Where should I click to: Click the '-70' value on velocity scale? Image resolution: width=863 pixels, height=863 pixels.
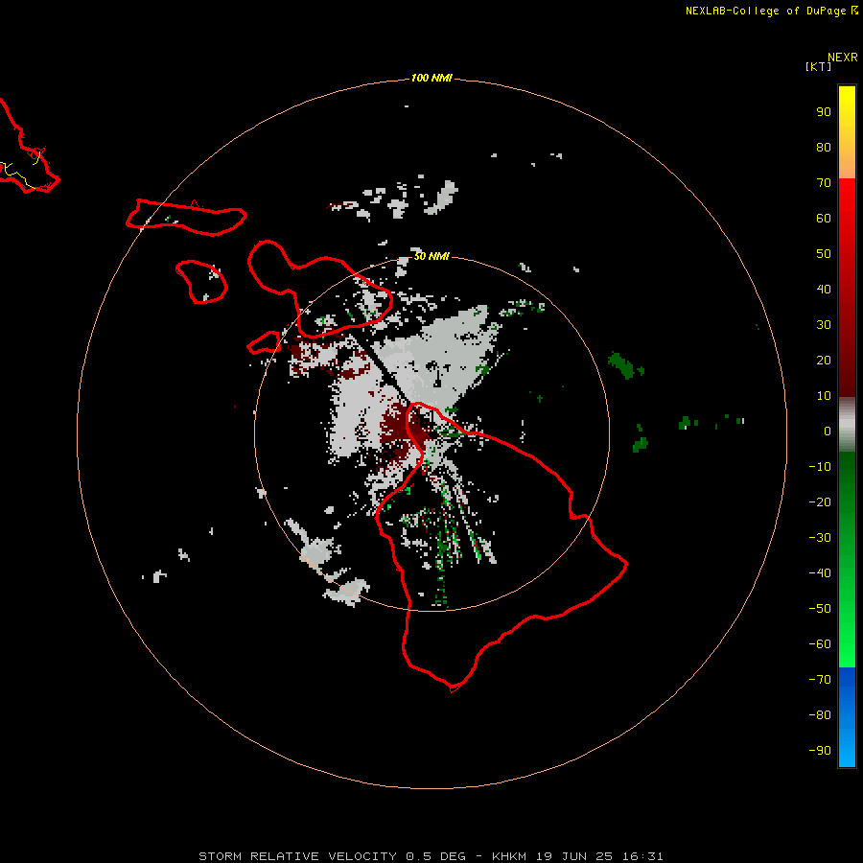(x=820, y=680)
